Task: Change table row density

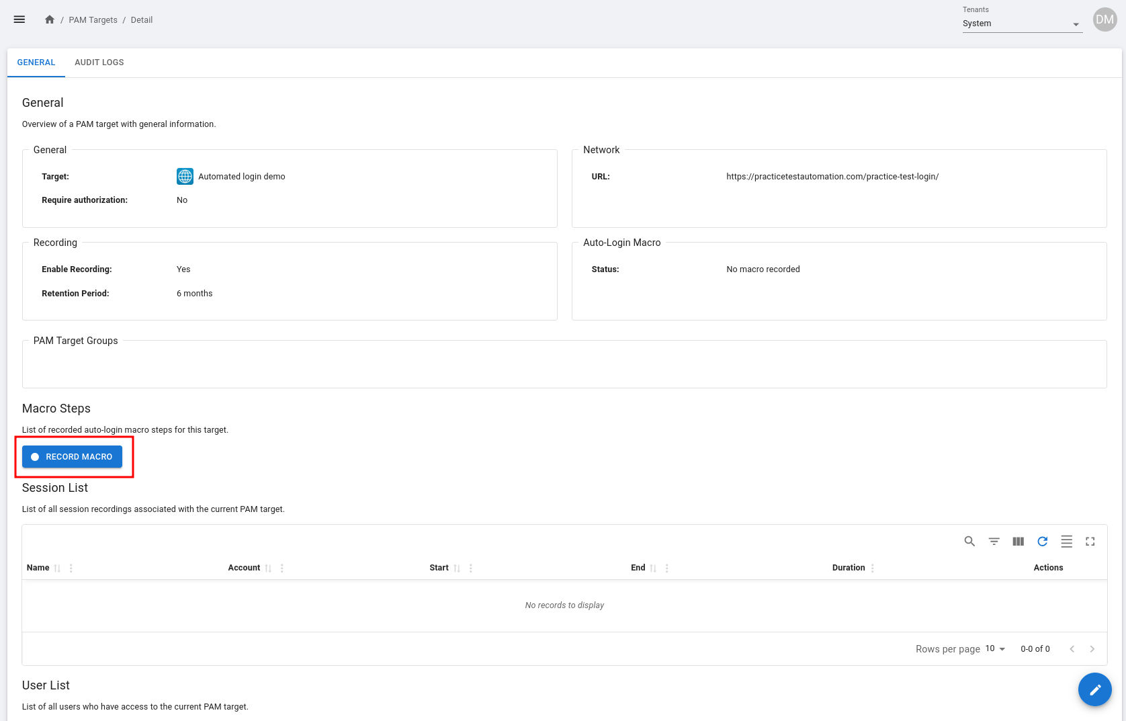Action: [1066, 542]
